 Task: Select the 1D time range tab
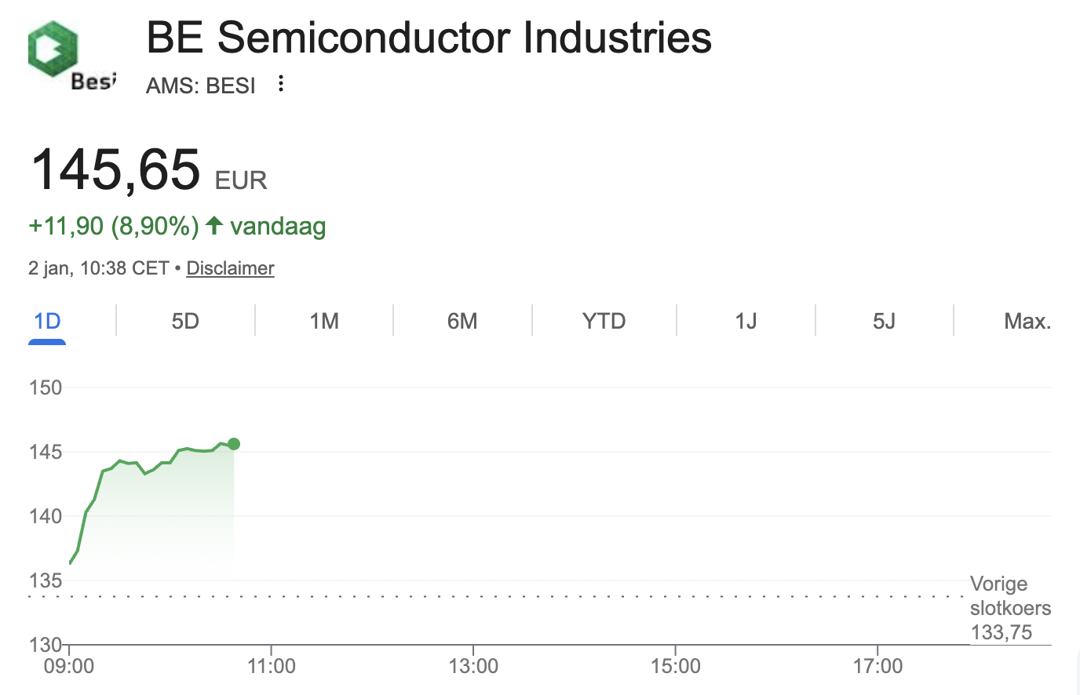(47, 321)
